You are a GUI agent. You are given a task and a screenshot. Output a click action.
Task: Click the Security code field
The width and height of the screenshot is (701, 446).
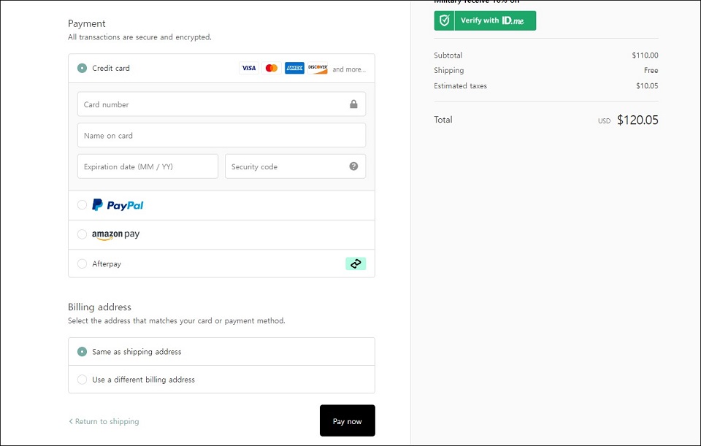(x=295, y=166)
